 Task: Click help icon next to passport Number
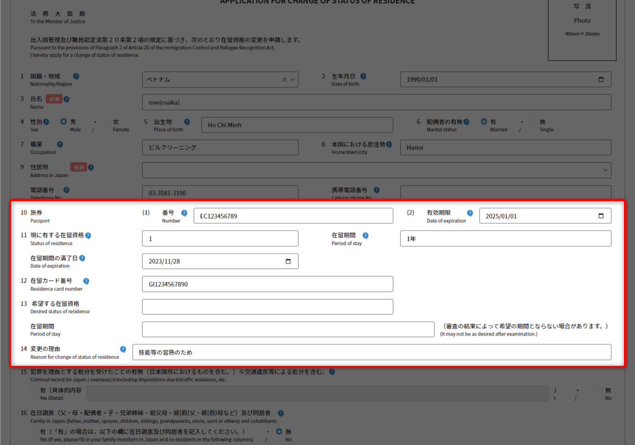tap(184, 213)
